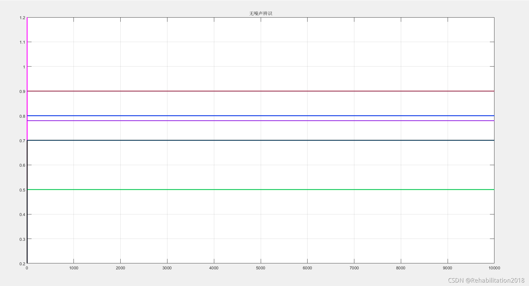The width and height of the screenshot is (529, 286).
Task: Select the thick blue line at 0.8
Action: pyautogui.click(x=261, y=116)
